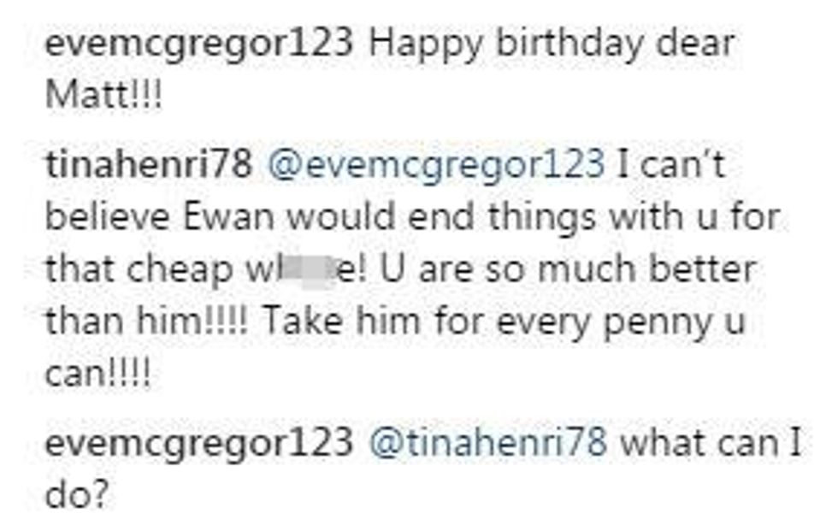
Task: Click the word 'birthday' in first comment
Action: click(x=569, y=44)
